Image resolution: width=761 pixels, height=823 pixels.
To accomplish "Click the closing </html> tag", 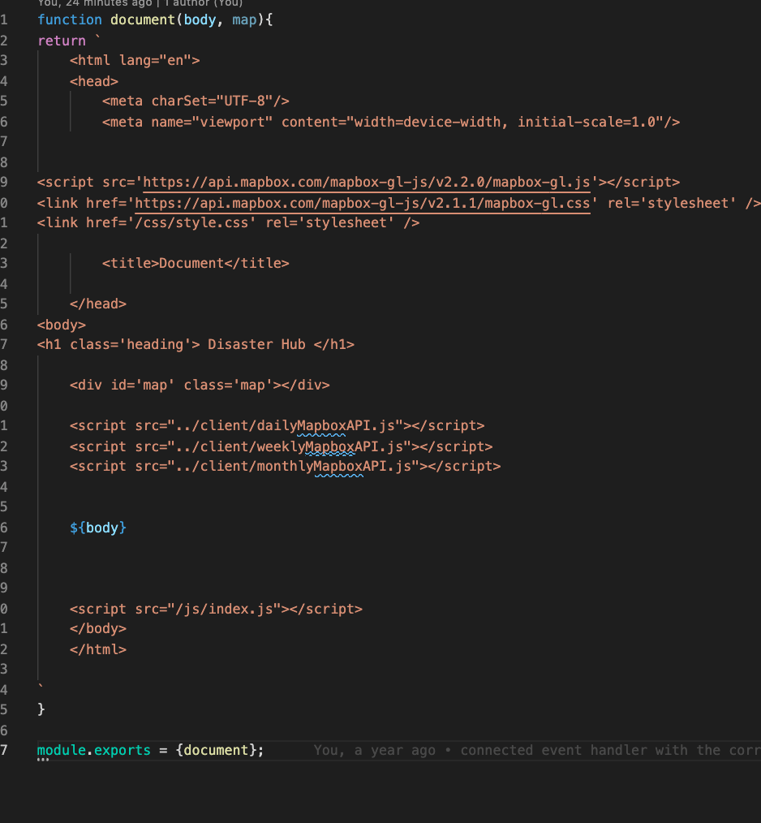I will 97,649.
